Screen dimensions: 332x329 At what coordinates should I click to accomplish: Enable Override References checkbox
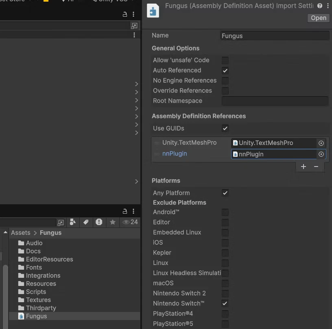point(225,91)
